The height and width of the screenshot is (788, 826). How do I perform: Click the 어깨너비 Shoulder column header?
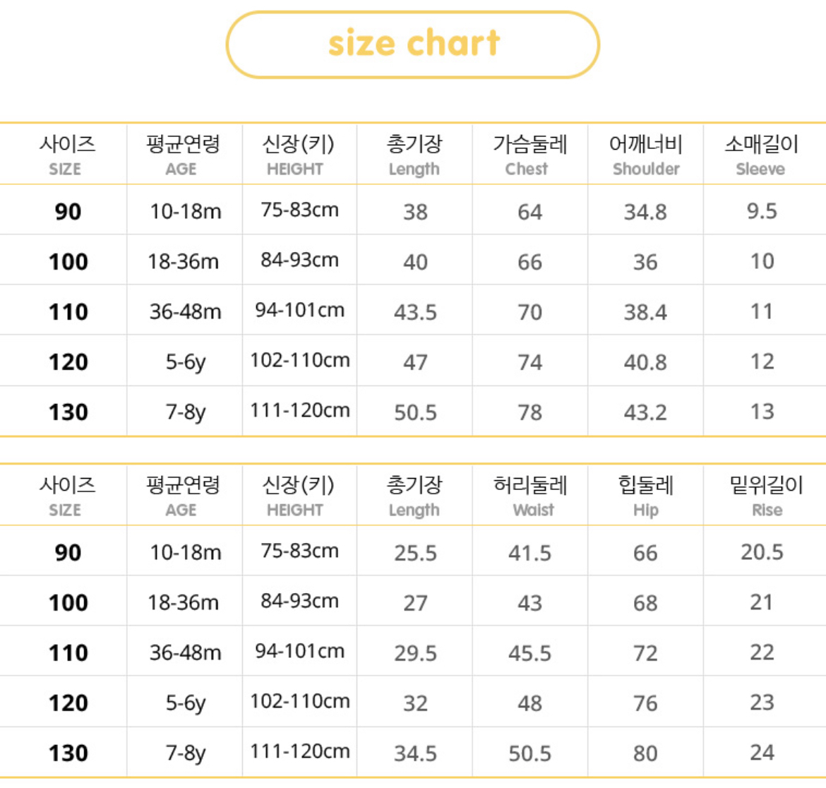pos(645,155)
